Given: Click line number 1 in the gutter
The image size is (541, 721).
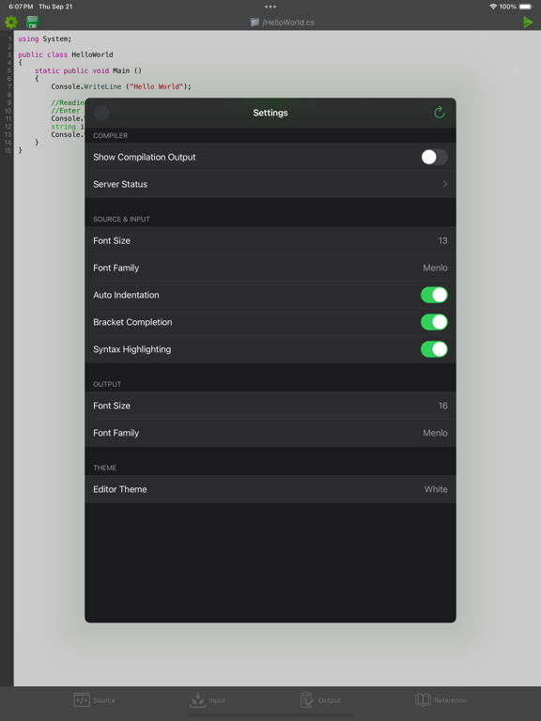Looking at the screenshot, I should coord(9,38).
